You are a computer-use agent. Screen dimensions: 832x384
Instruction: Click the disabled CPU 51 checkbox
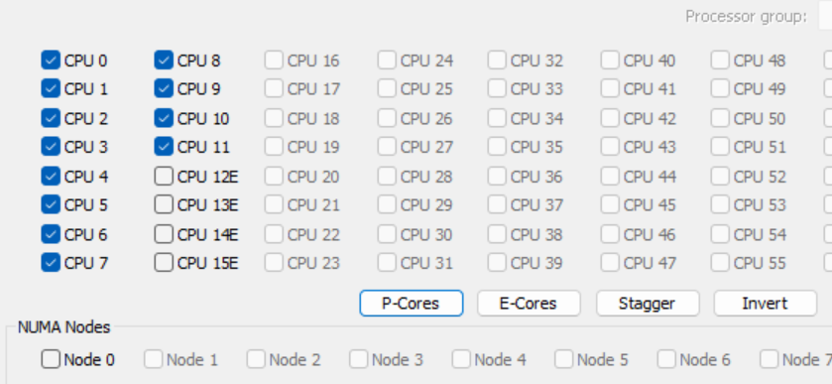pyautogui.click(x=720, y=146)
